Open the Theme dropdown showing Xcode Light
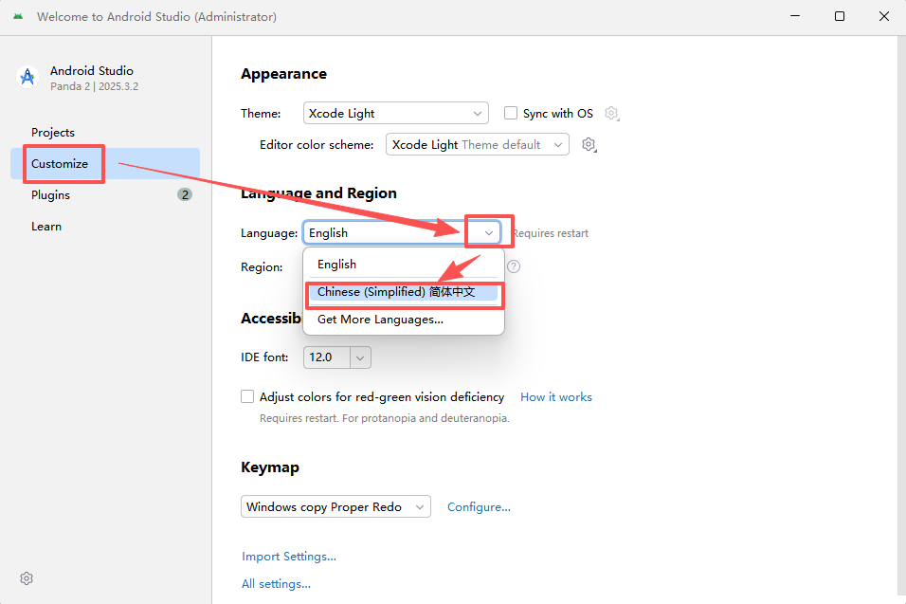Viewport: 906px width, 604px height. click(x=396, y=113)
